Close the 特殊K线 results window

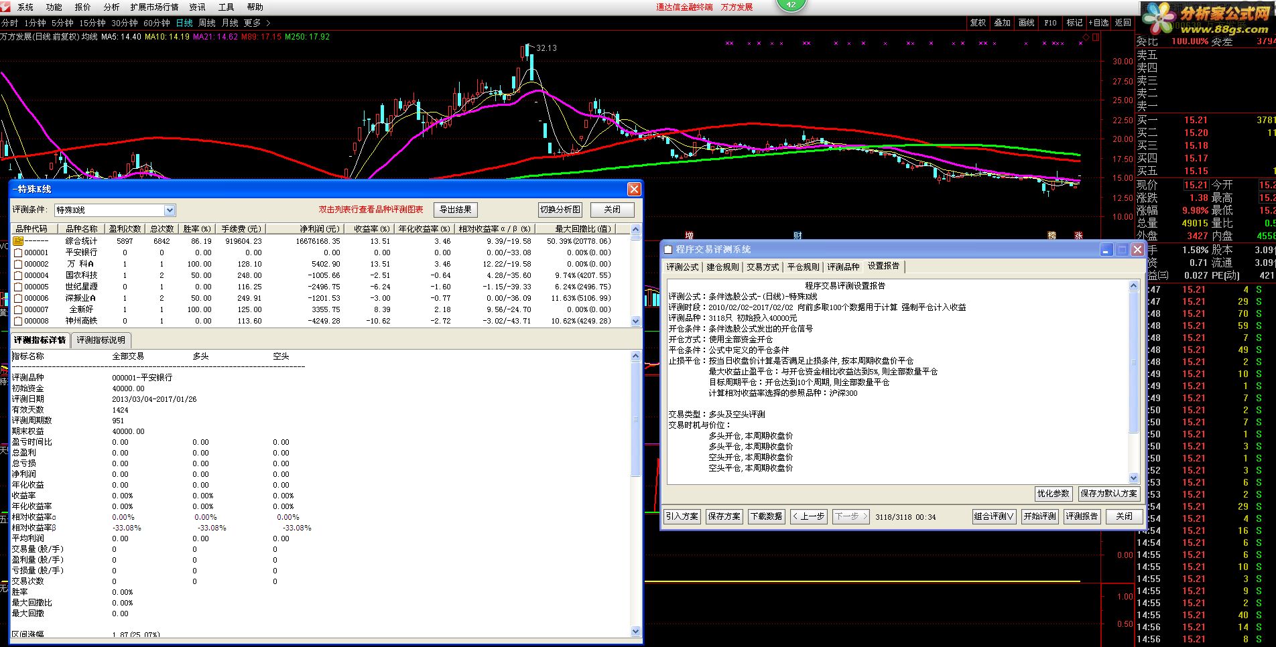pos(633,189)
